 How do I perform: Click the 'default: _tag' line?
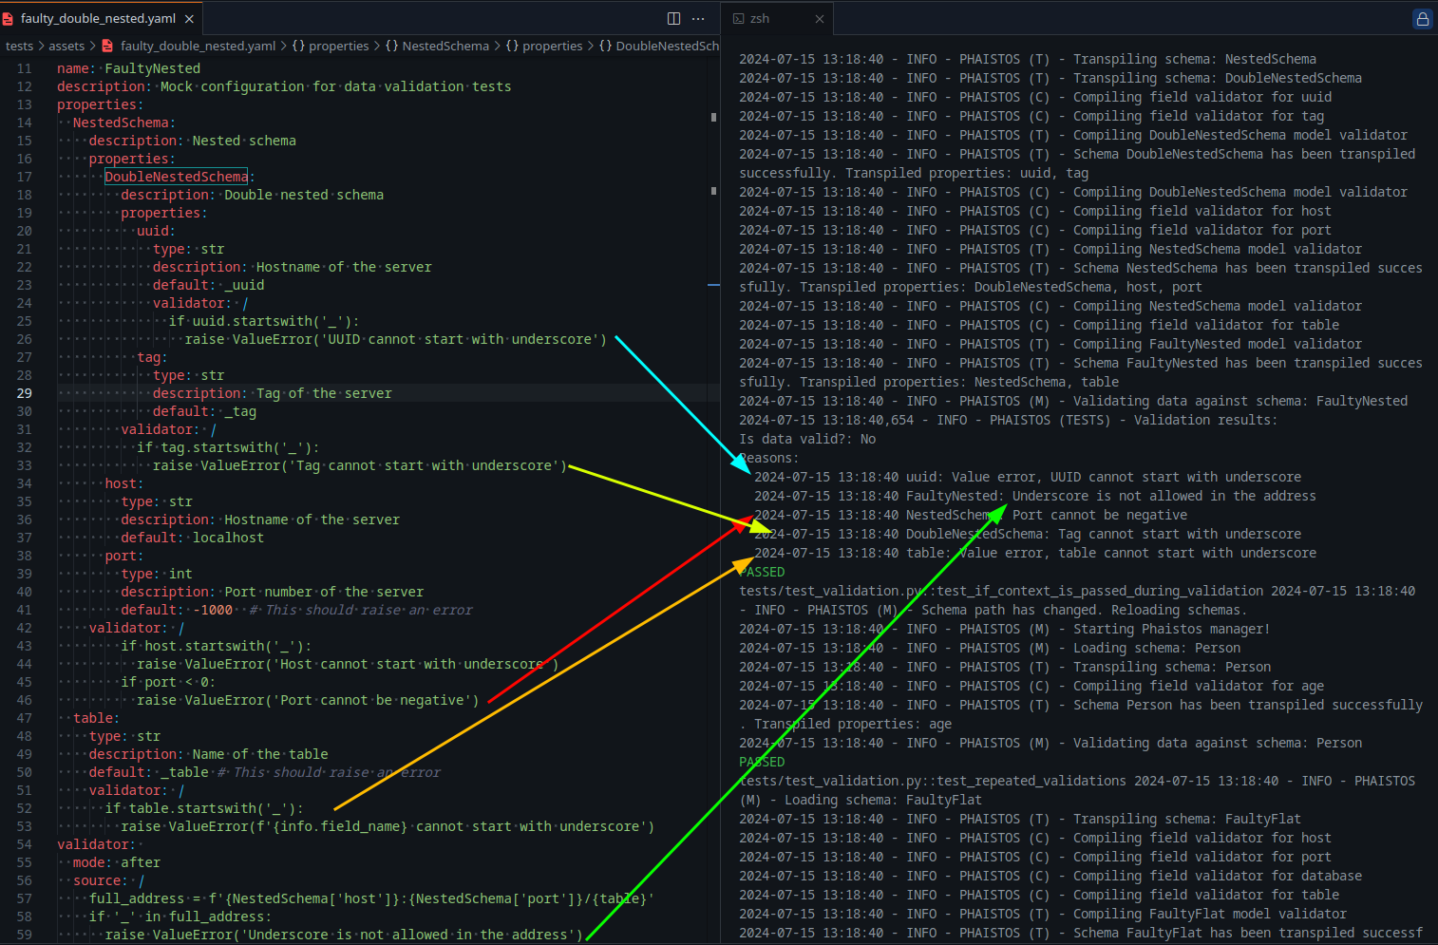(x=205, y=411)
